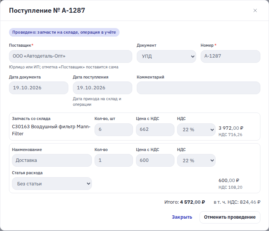Click the Итого total amount 4 572,00 ₽
Image resolution: width=269 pixels, height=231 pixels.
point(192,202)
